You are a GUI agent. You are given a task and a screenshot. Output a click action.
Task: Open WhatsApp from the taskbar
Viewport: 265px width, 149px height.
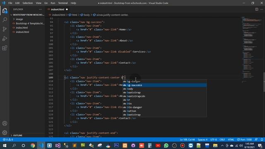[166, 145]
